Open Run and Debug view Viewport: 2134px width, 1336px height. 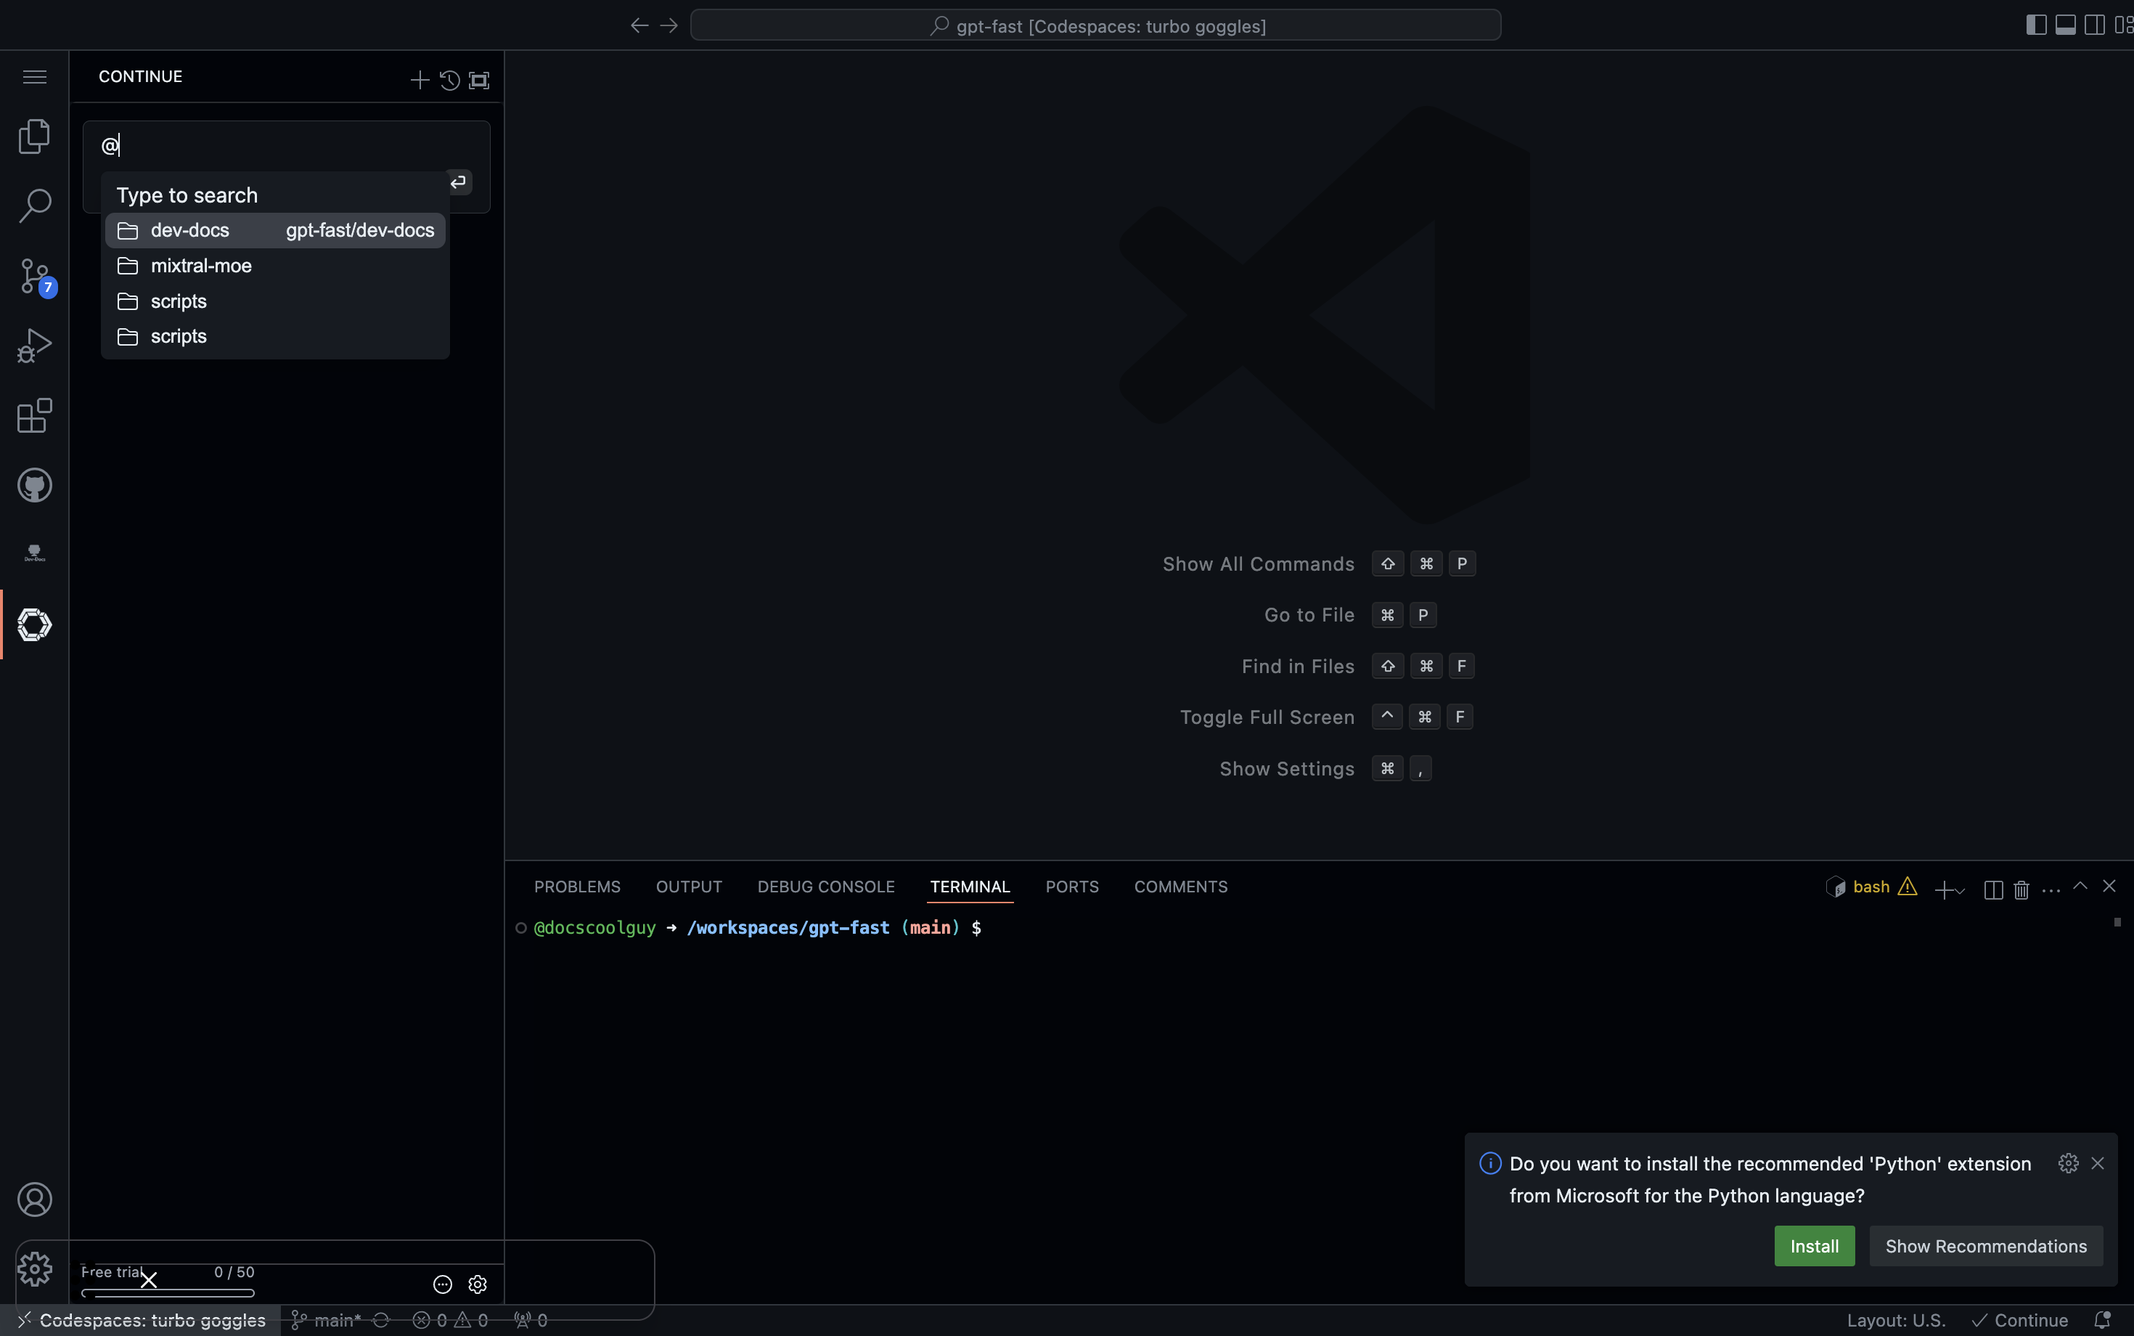pos(34,346)
